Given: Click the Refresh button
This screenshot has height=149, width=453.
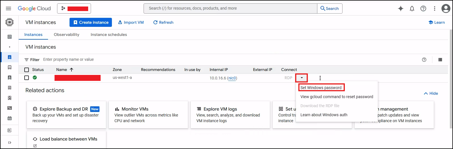Looking at the screenshot, I should tap(163, 22).
